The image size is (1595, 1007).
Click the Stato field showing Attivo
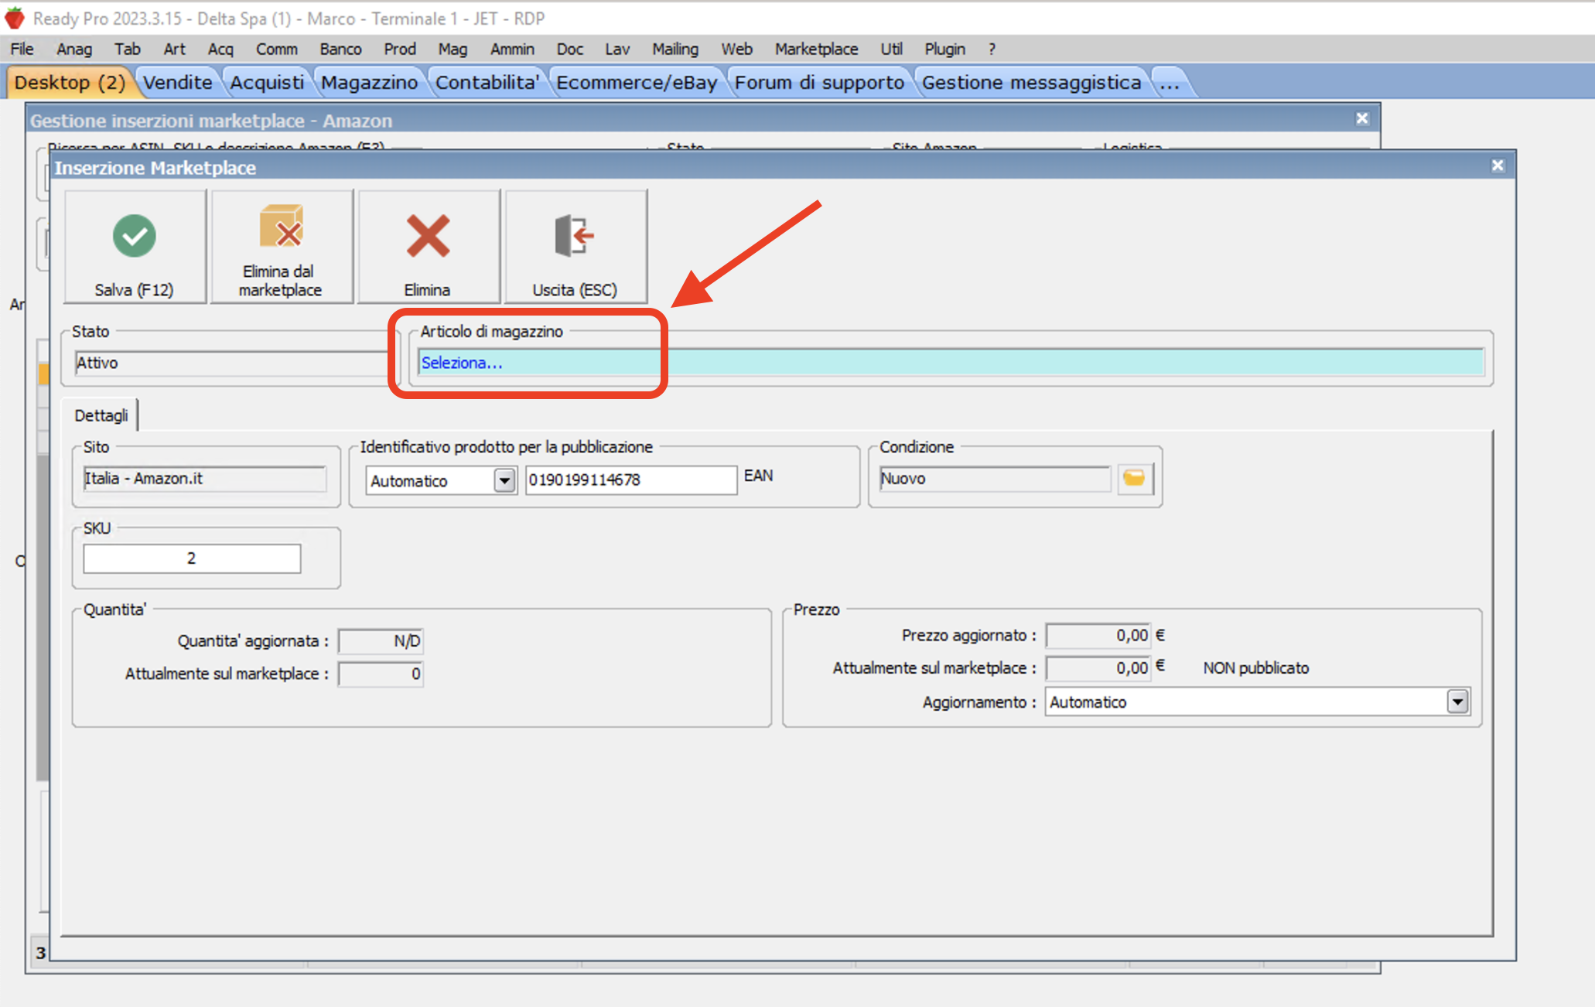click(x=231, y=363)
